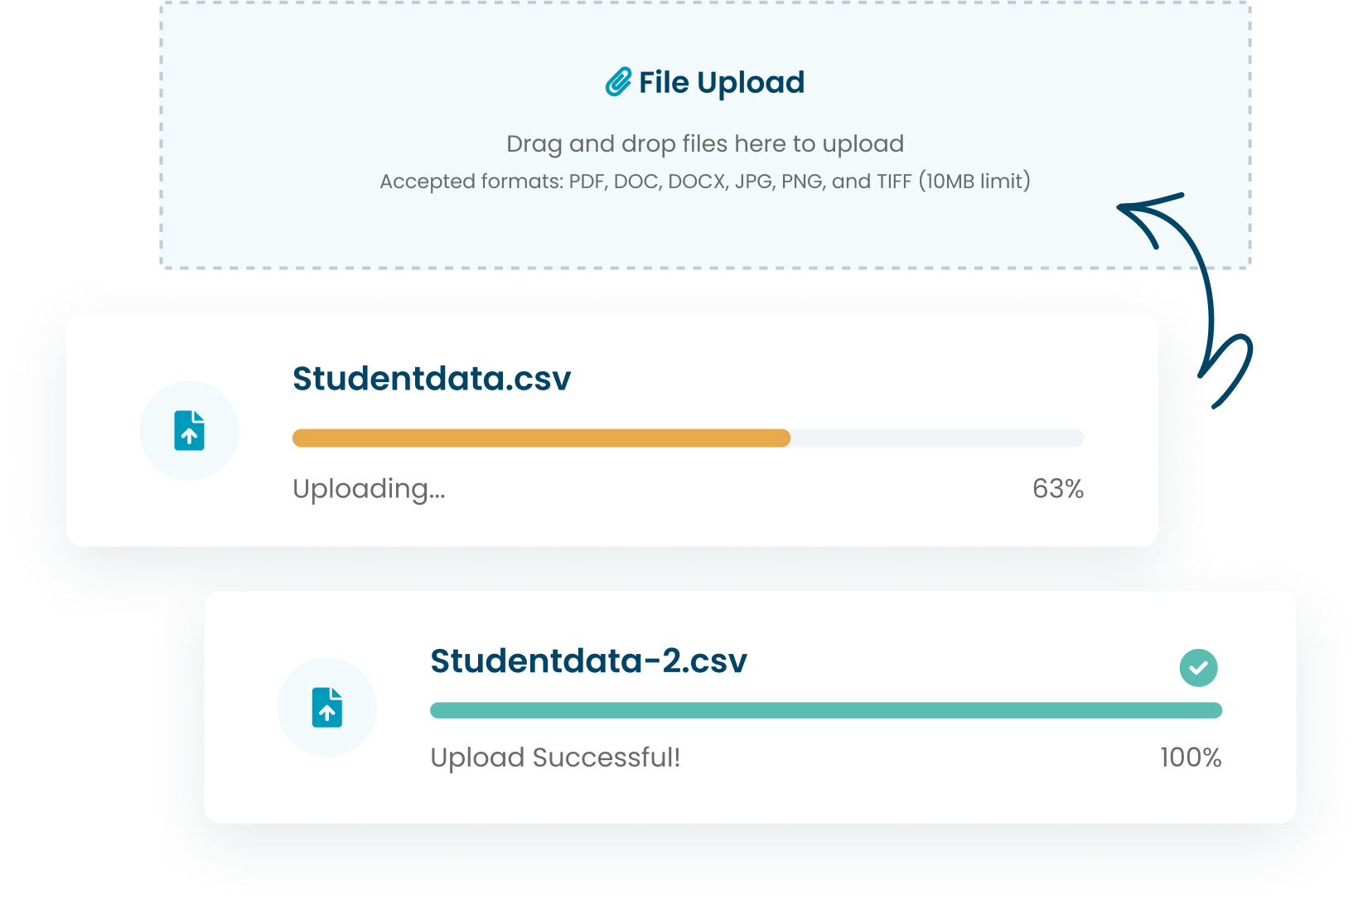Click "Drag and drop files here" text
This screenshot has height=910, width=1363.
pyautogui.click(x=704, y=143)
